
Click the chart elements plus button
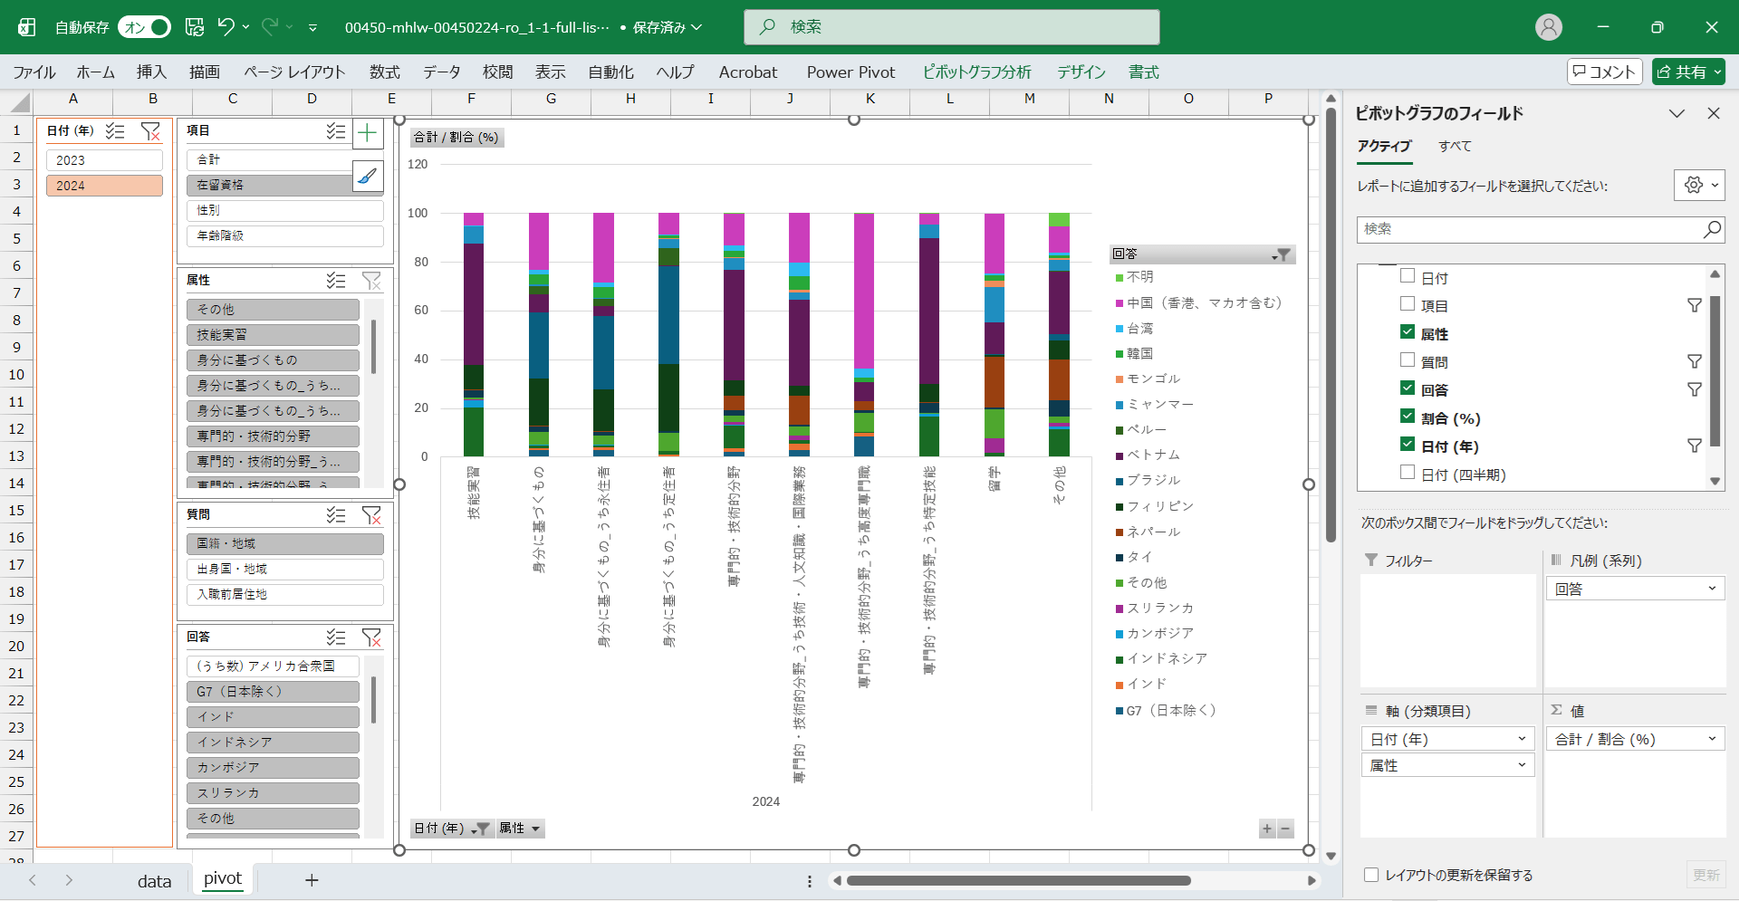[367, 134]
